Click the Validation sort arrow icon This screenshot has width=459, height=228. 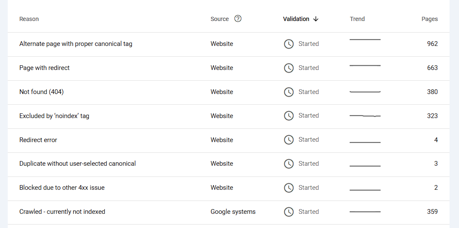tap(316, 19)
